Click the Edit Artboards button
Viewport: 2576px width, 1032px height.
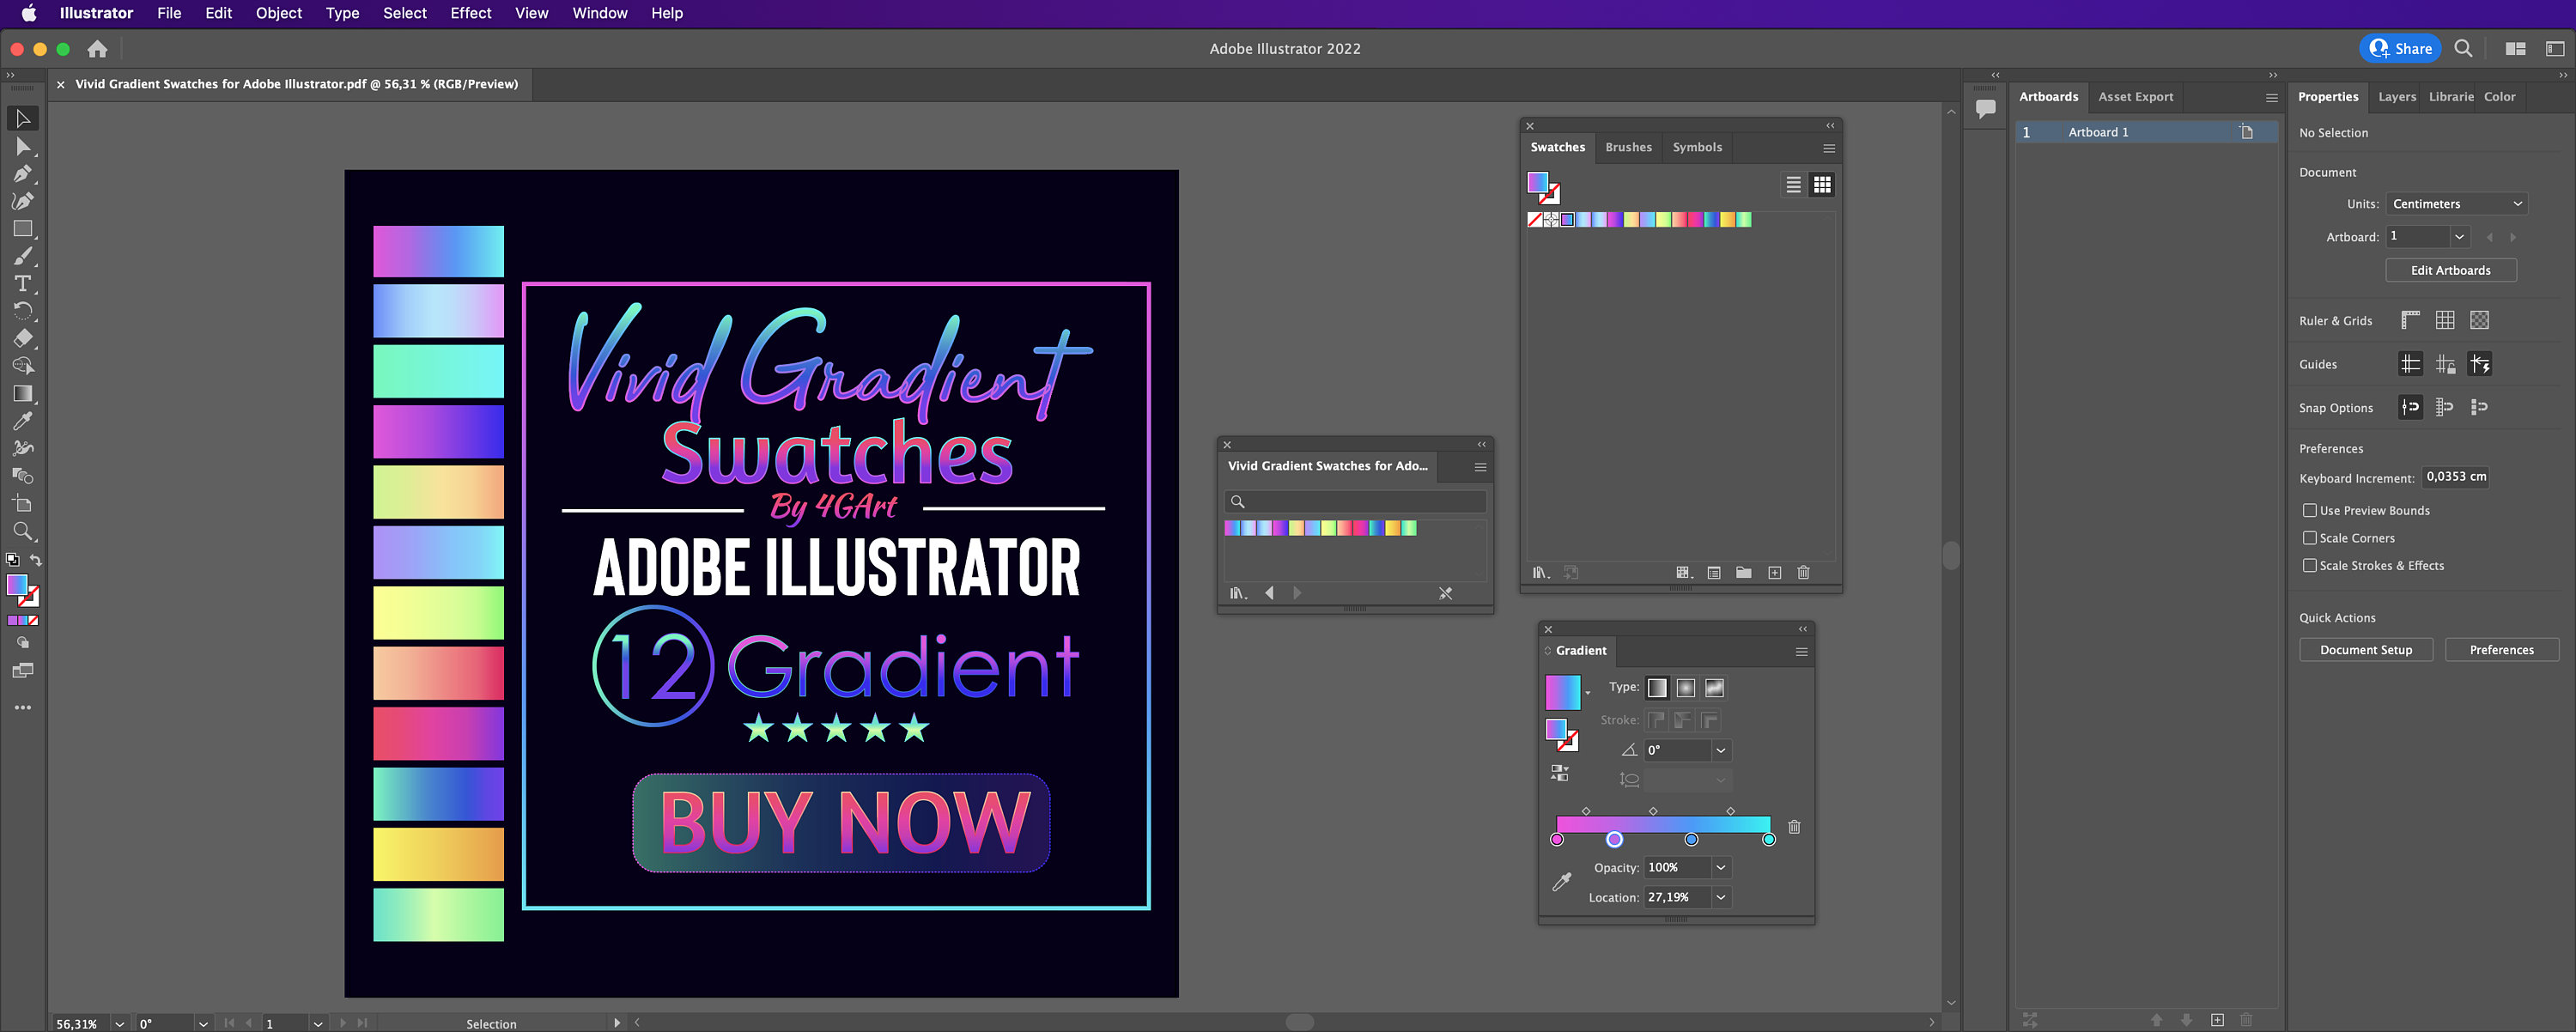click(2450, 270)
